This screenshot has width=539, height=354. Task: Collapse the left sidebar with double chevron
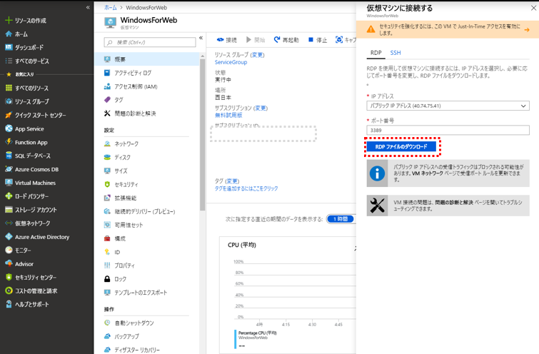point(88,7)
